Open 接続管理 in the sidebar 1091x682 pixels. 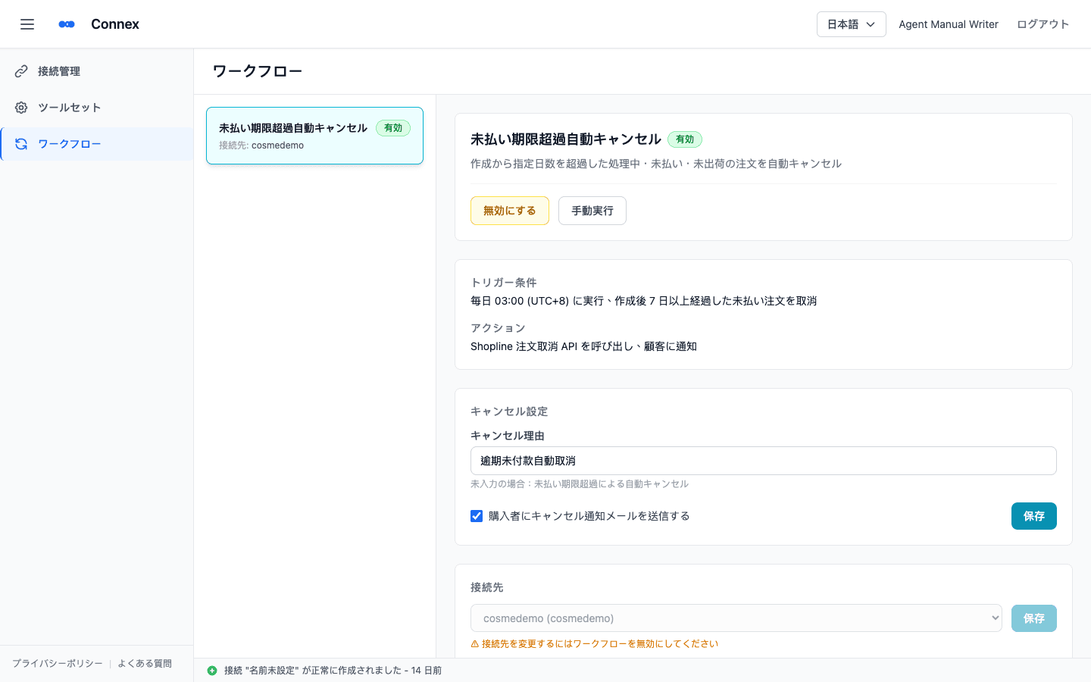97,71
